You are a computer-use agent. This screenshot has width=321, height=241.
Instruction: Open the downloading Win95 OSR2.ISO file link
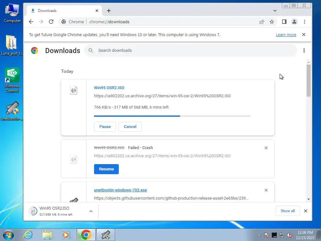(109, 88)
